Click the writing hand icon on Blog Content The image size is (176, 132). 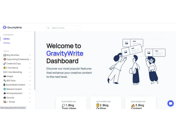click(133, 105)
